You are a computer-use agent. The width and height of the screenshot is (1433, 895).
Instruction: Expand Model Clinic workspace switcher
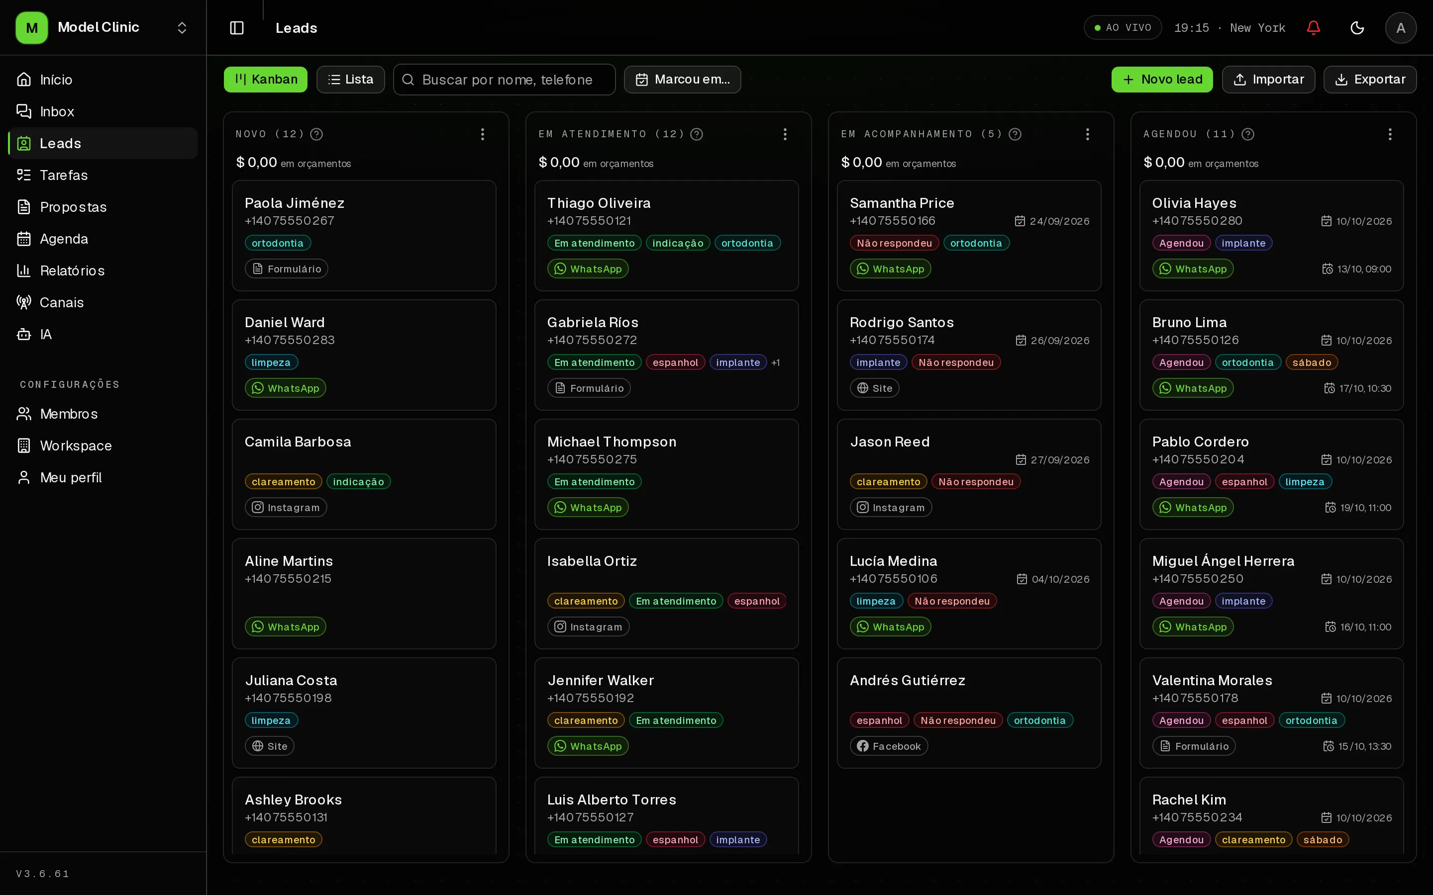tap(103, 28)
